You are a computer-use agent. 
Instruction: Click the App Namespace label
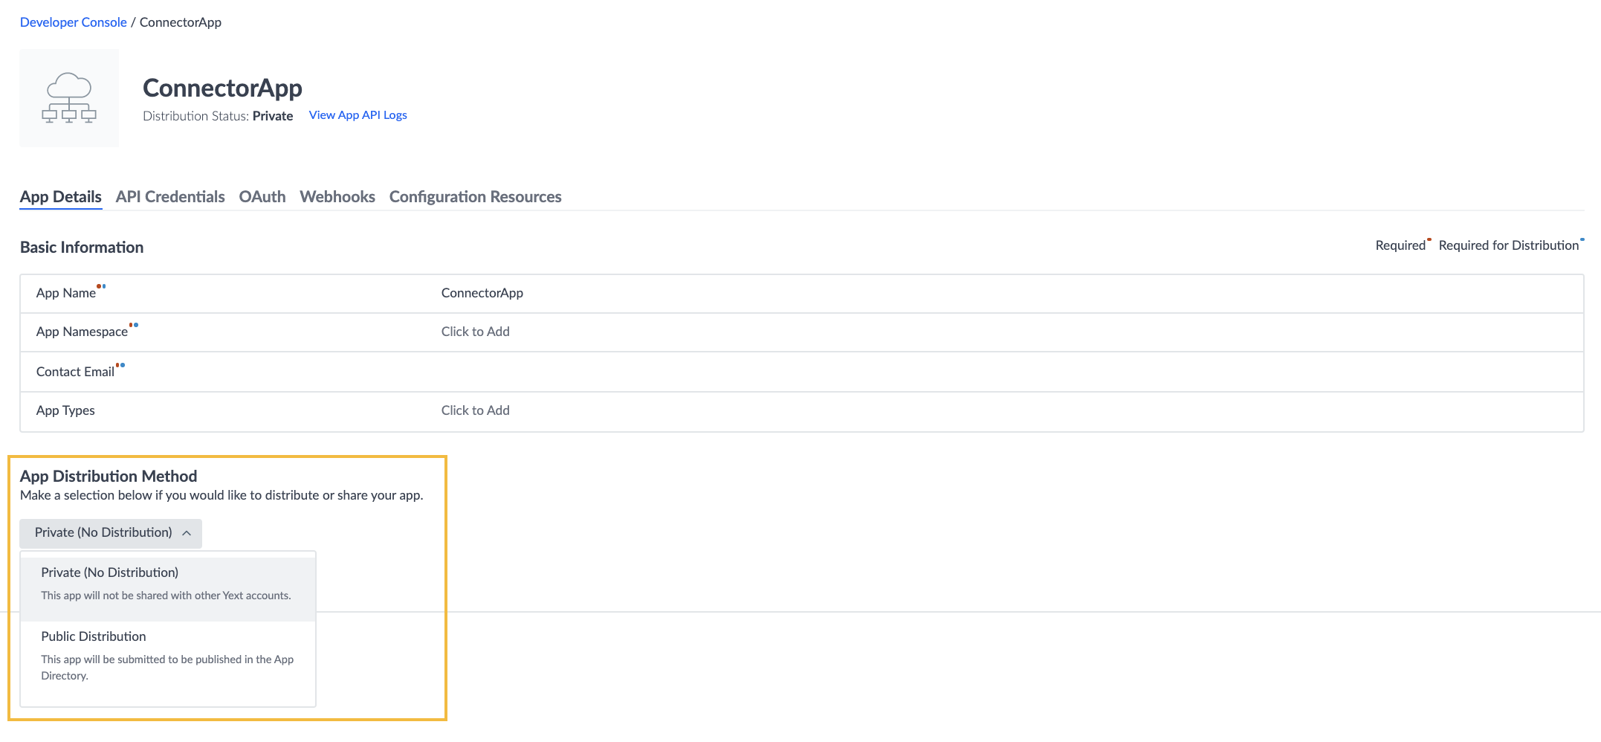click(82, 332)
